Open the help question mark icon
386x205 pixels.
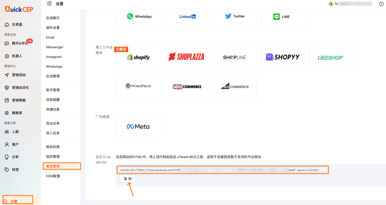point(381,4)
